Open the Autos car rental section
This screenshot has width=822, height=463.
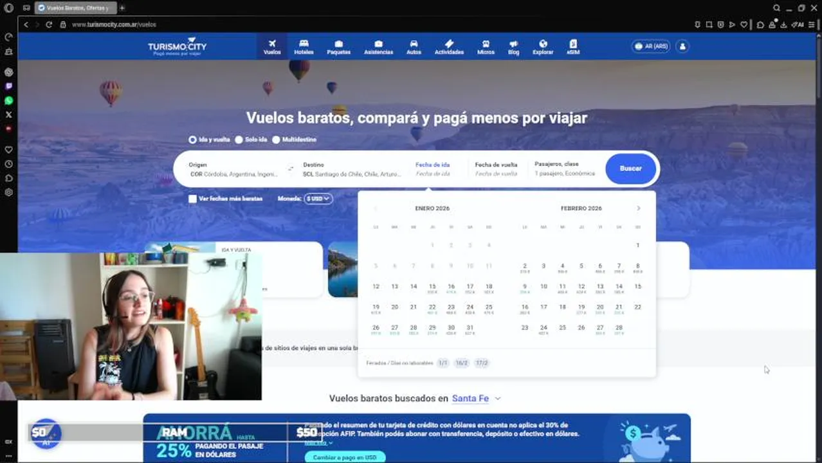pyautogui.click(x=414, y=47)
